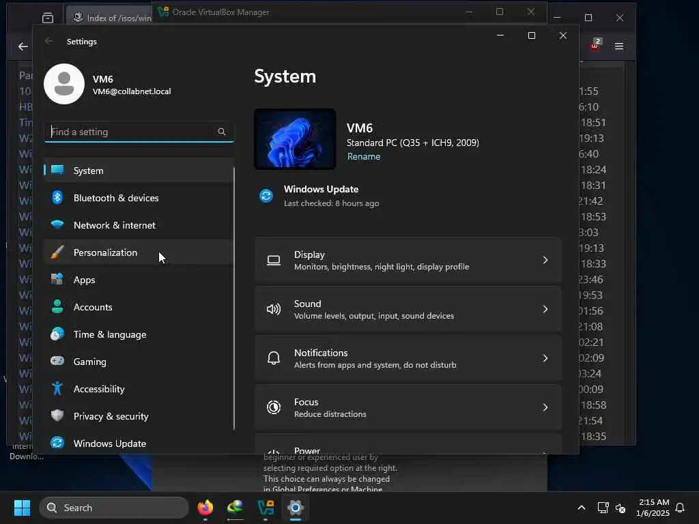Click the second taskbar app icon after Firefox
The width and height of the screenshot is (699, 524).
236,508
